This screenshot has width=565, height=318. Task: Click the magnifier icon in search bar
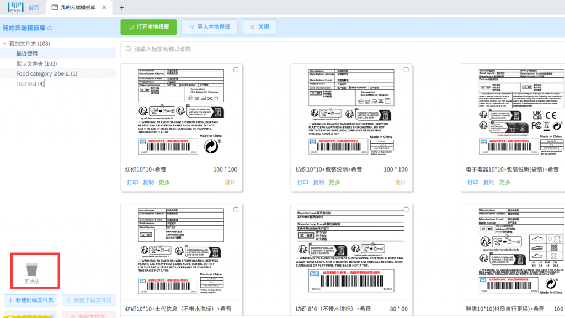[128, 49]
